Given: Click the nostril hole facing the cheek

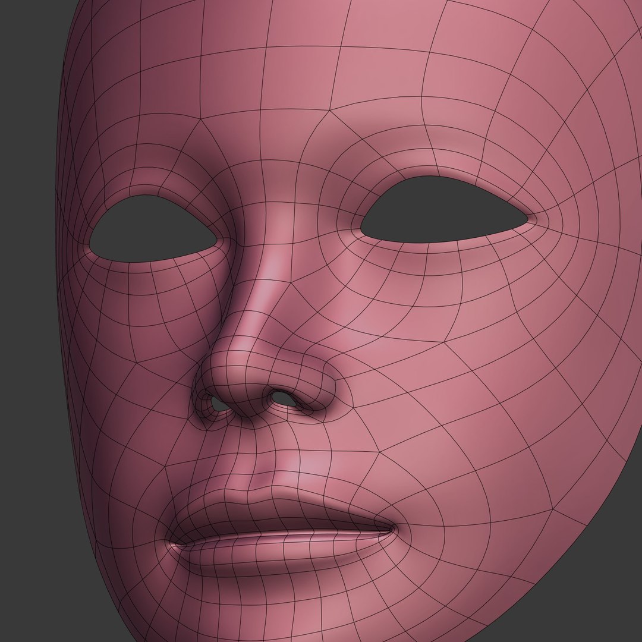Looking at the screenshot, I should pos(284,398).
